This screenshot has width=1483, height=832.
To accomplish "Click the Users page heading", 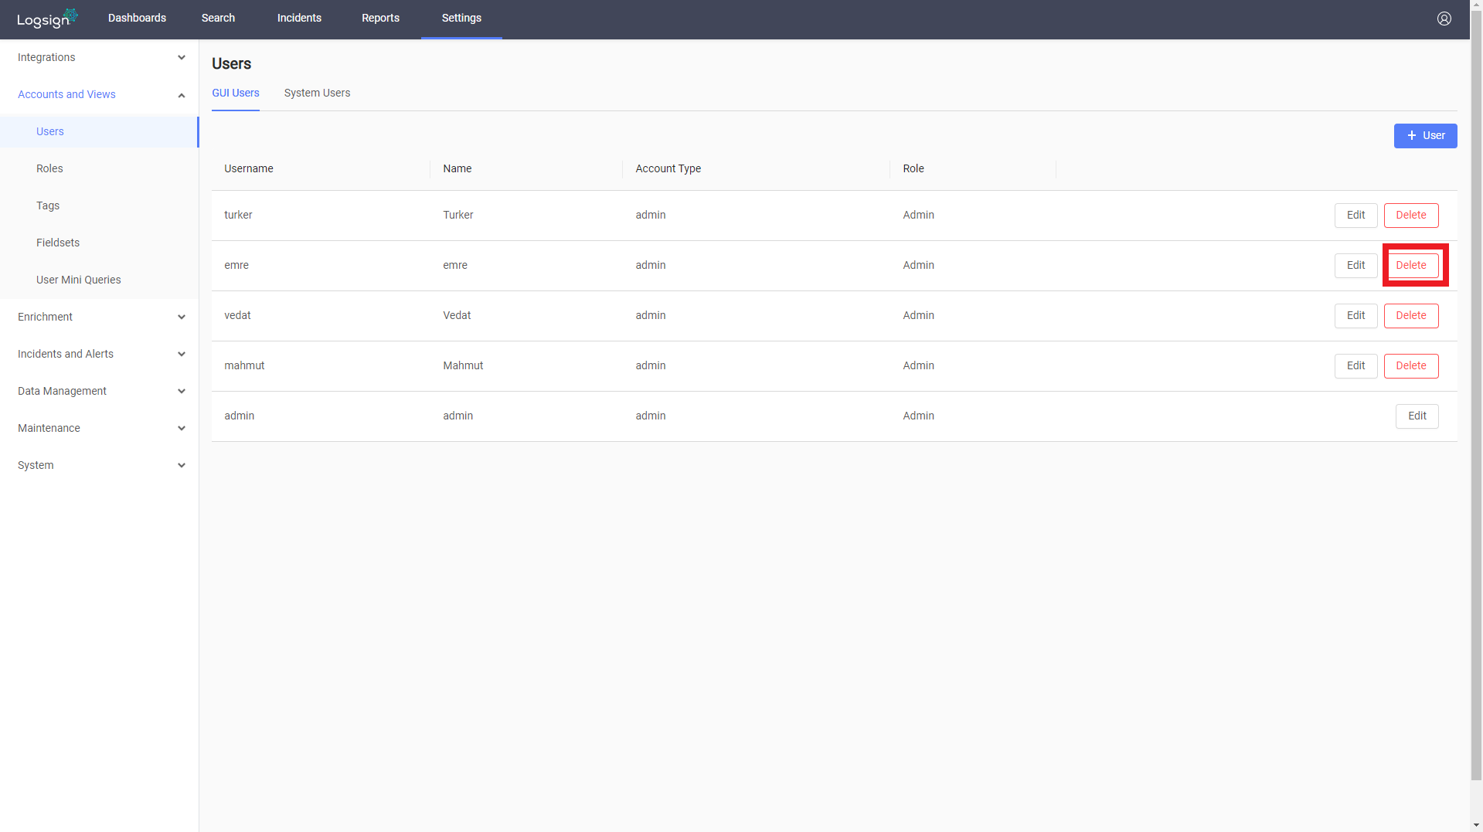I will pos(231,63).
